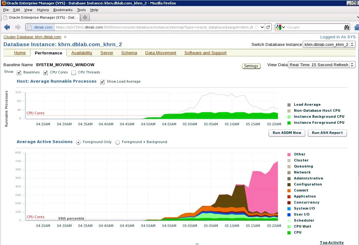Click the Administrative legend swatch
This screenshot has height=245, width=359.
point(289,179)
